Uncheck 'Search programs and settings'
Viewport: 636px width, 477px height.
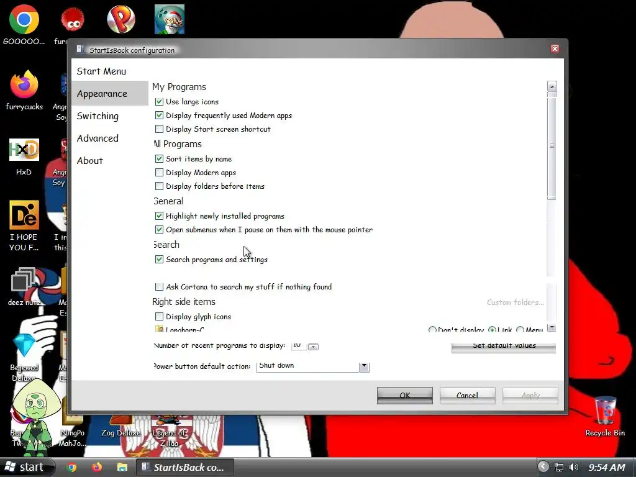(160, 259)
